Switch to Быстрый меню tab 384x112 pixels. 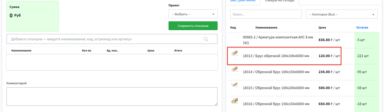[243, 1]
